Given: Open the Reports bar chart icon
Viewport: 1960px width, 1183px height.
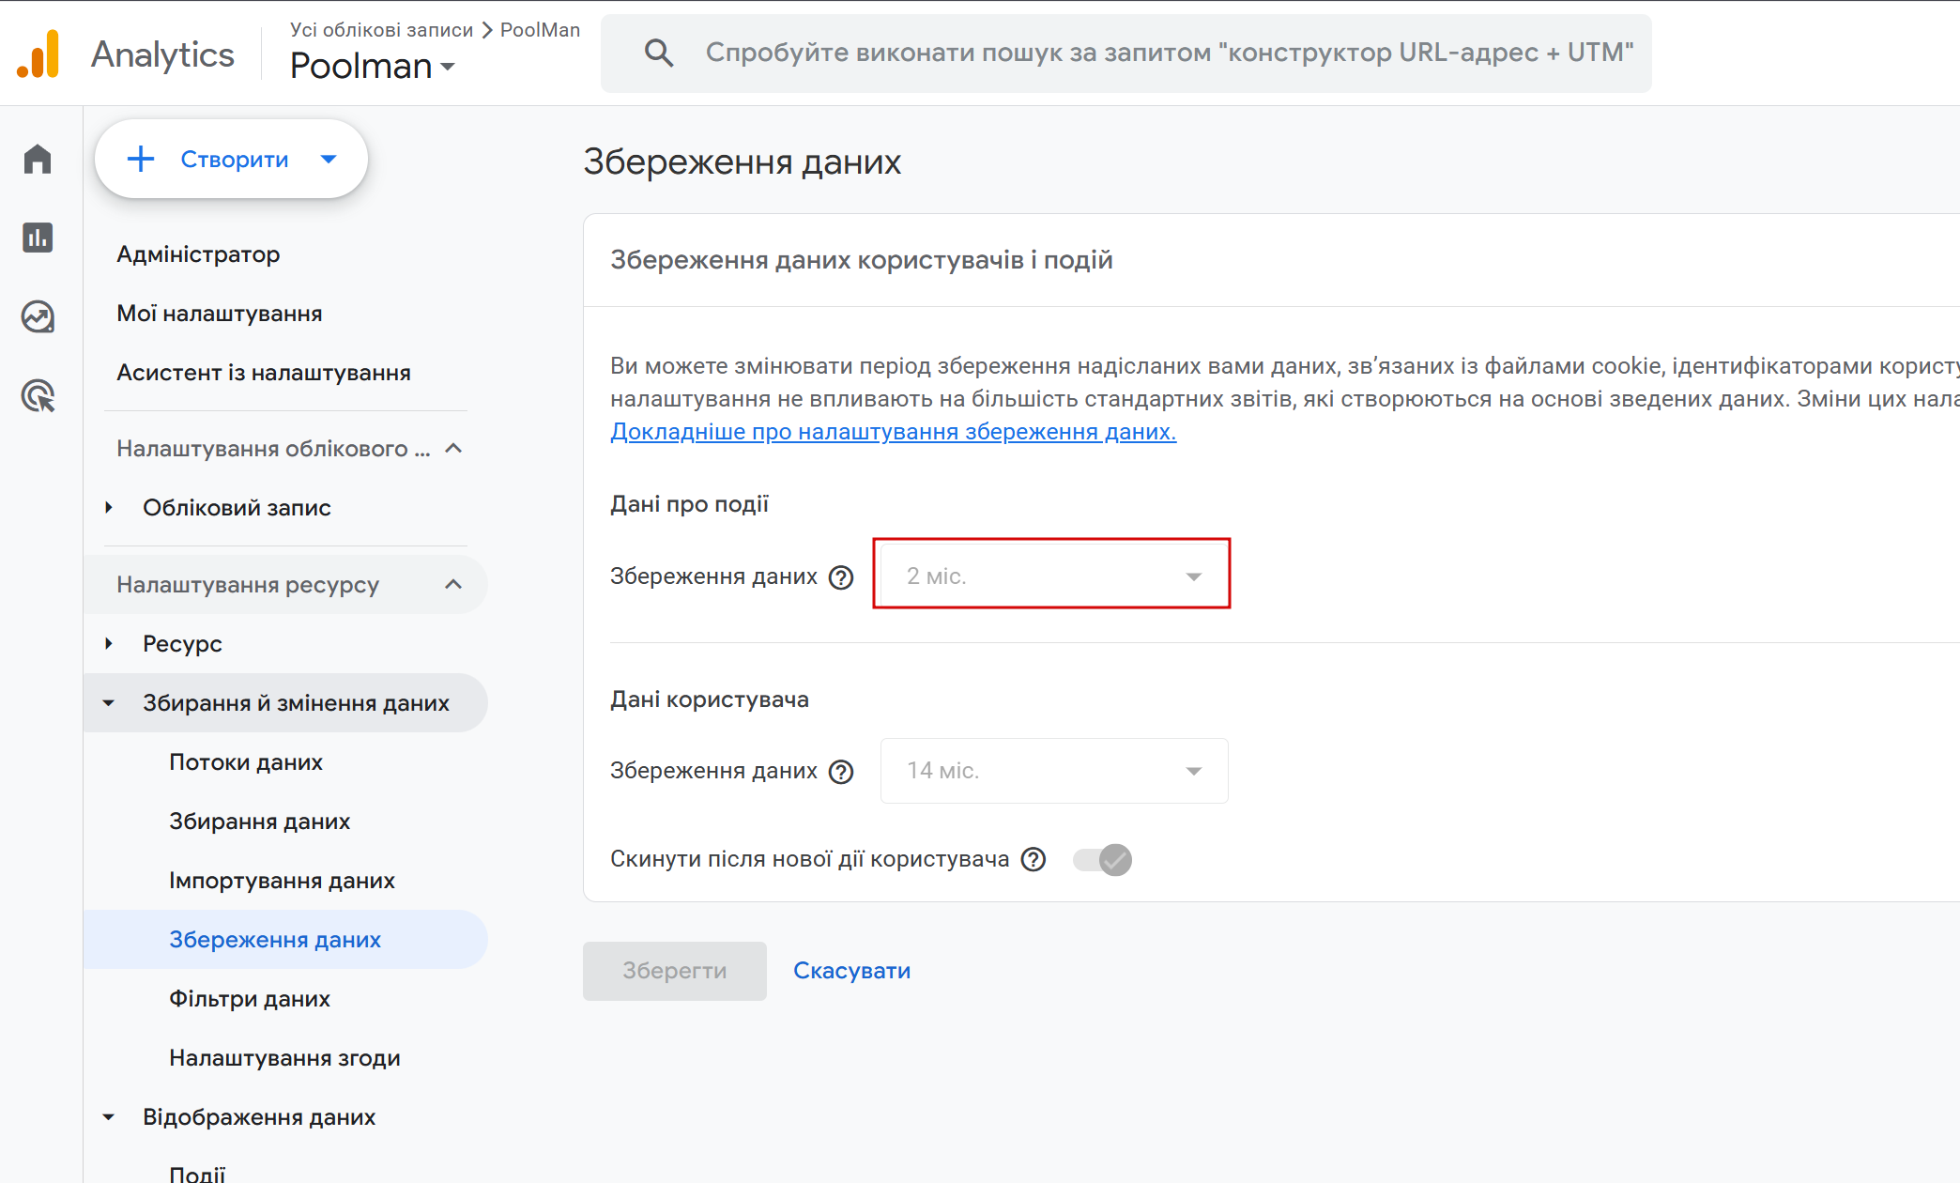Looking at the screenshot, I should click(x=38, y=238).
